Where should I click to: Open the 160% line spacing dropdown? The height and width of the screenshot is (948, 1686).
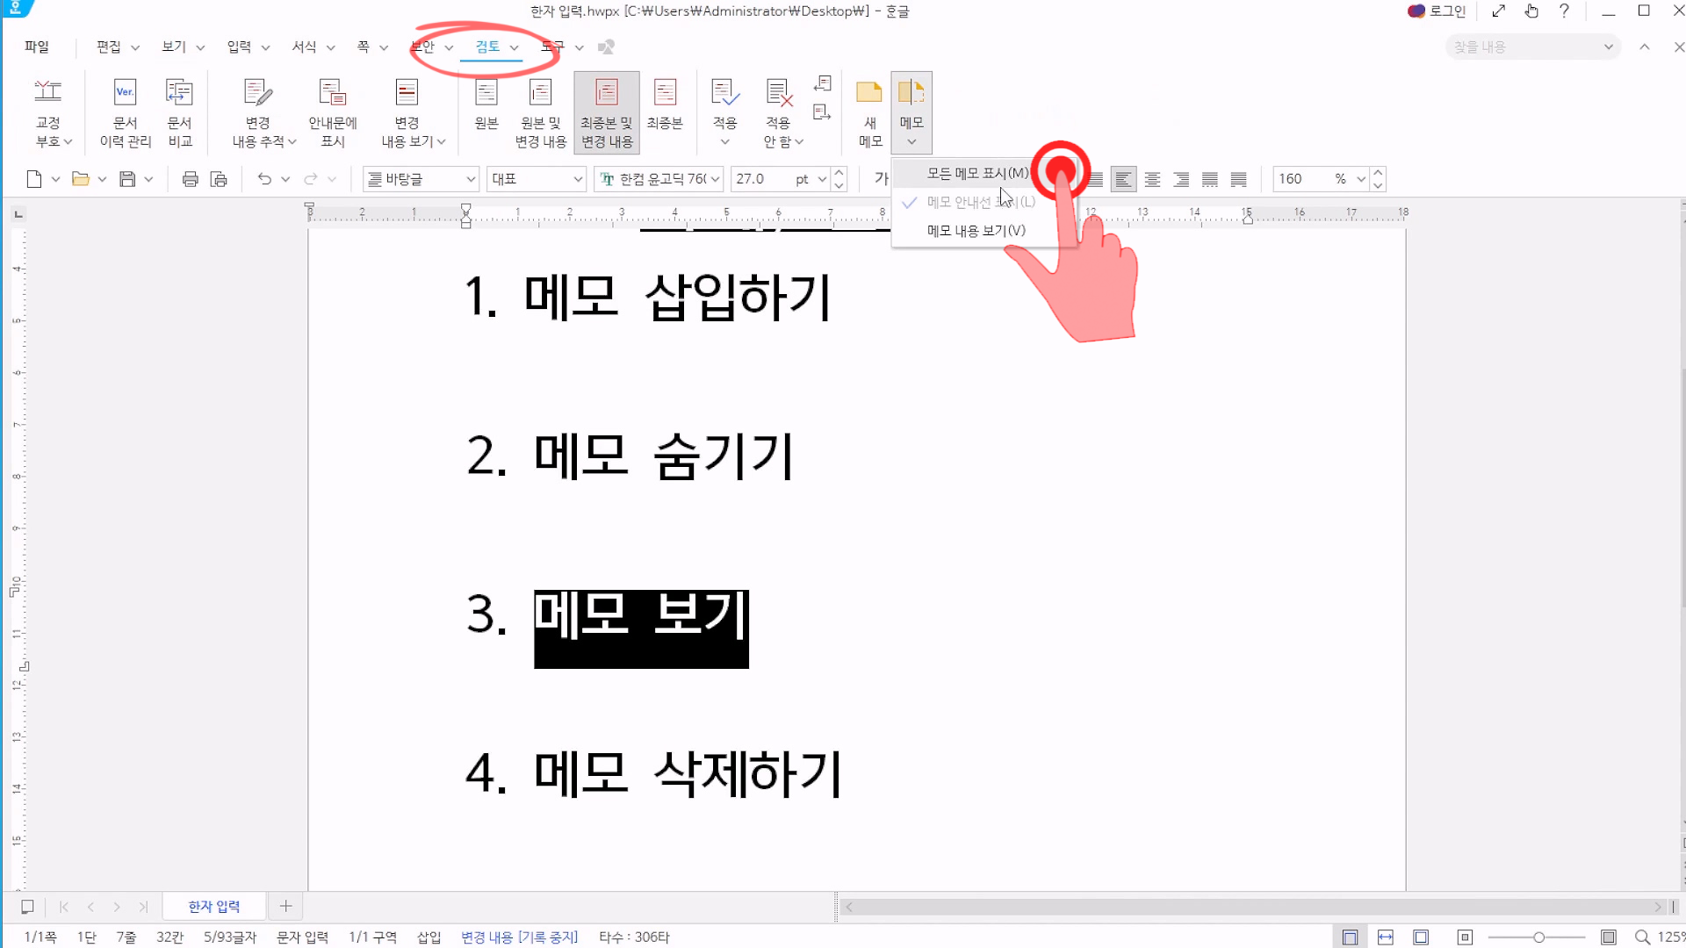coord(1360,179)
